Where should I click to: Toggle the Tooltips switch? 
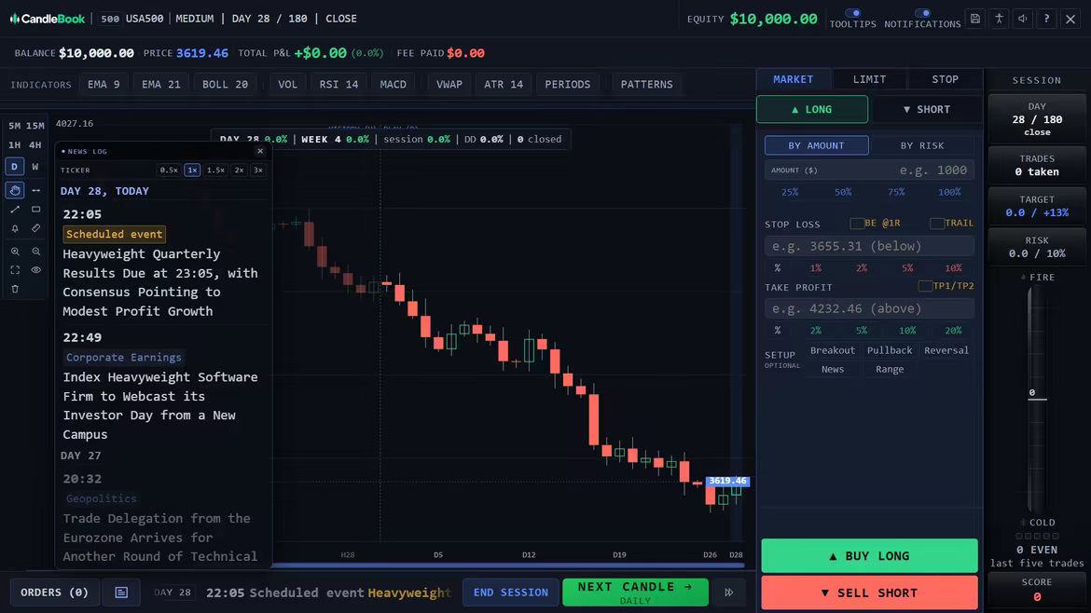[x=852, y=13]
